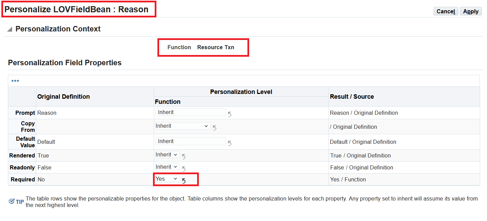Click the Default Value Inherit text box

pyautogui.click(x=190, y=141)
